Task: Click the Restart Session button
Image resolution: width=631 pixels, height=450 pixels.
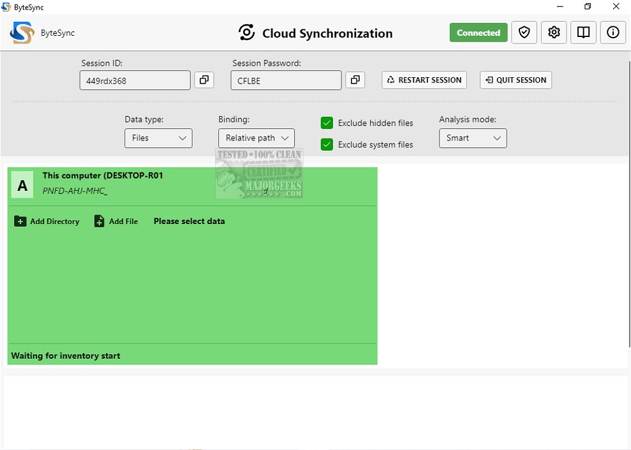Action: [x=424, y=80]
